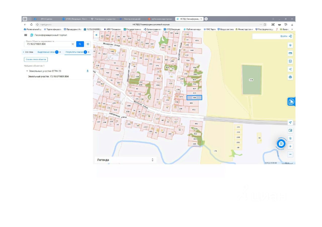Click the Скачать список объектов button
The height and width of the screenshot is (227, 322).
[36, 60]
